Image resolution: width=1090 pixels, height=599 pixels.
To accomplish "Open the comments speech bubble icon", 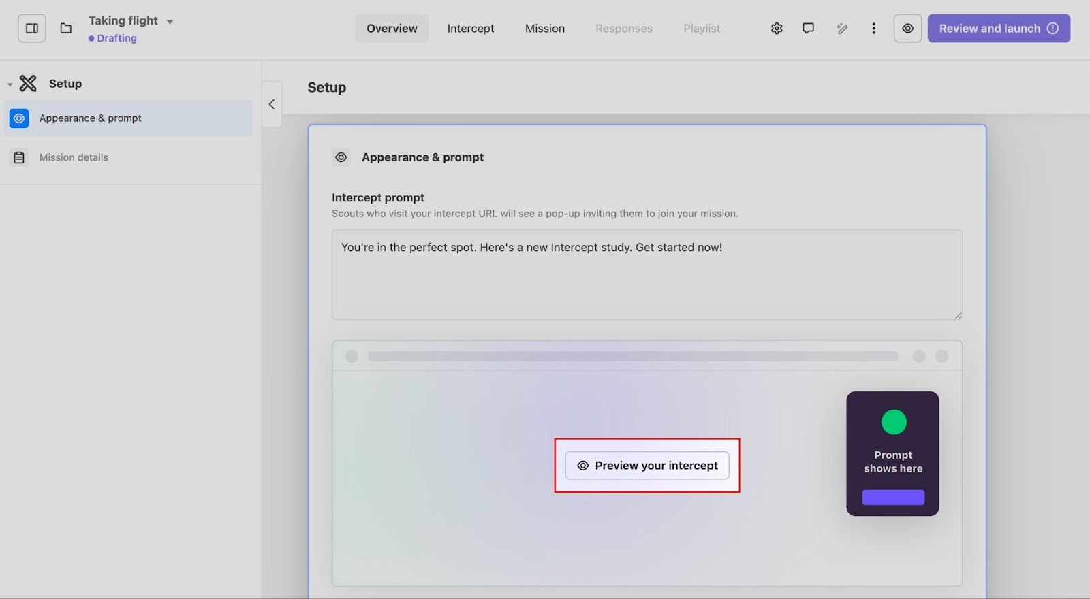I will (x=808, y=29).
